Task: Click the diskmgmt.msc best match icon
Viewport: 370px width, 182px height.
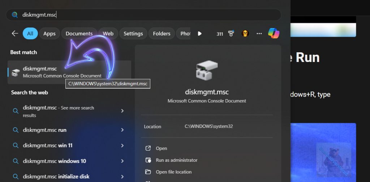Action: pos(15,72)
